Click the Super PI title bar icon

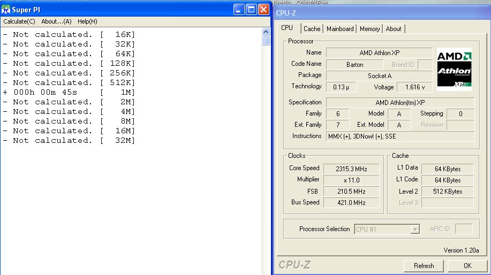(6, 10)
